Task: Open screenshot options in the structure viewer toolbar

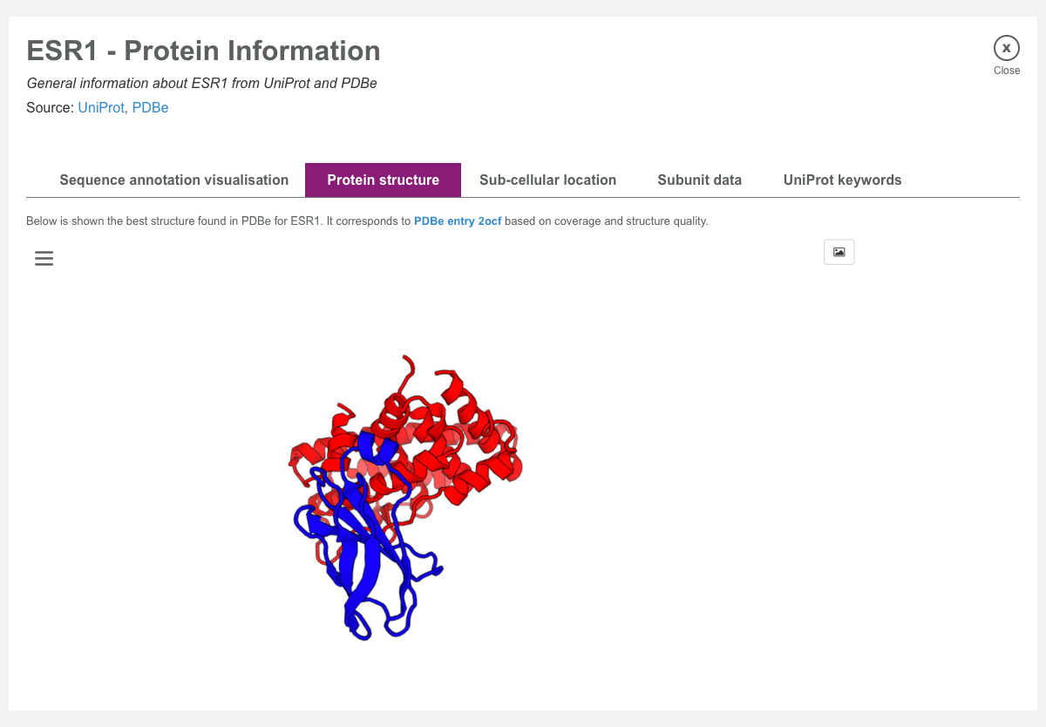Action: (x=839, y=252)
